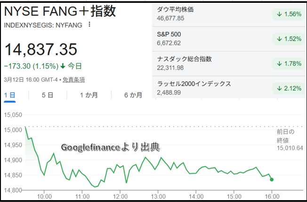Click the NYSE FANG+指数 title
The height and width of the screenshot is (202, 307).
click(60, 11)
